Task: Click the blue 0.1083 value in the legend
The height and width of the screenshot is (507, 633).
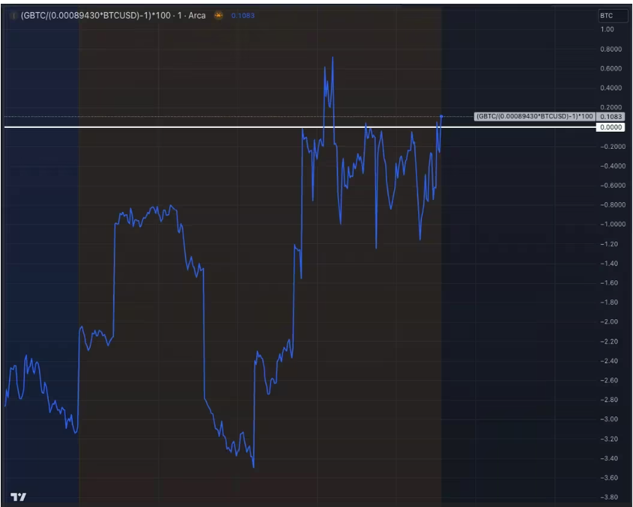Action: (242, 15)
